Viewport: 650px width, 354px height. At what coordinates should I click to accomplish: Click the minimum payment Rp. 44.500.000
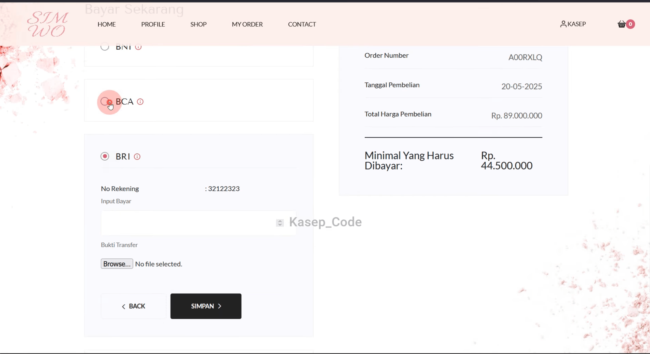click(506, 161)
